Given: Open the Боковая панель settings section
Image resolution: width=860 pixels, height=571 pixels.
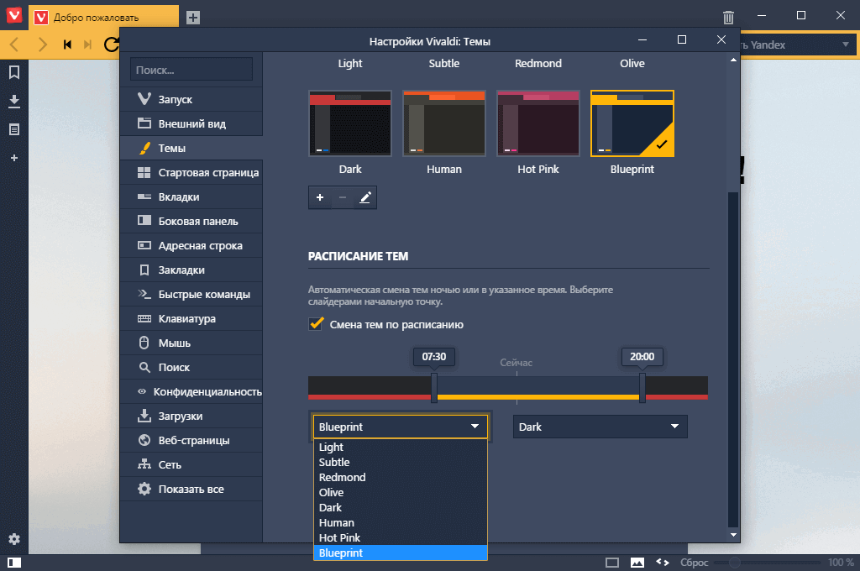Looking at the screenshot, I should (191, 221).
